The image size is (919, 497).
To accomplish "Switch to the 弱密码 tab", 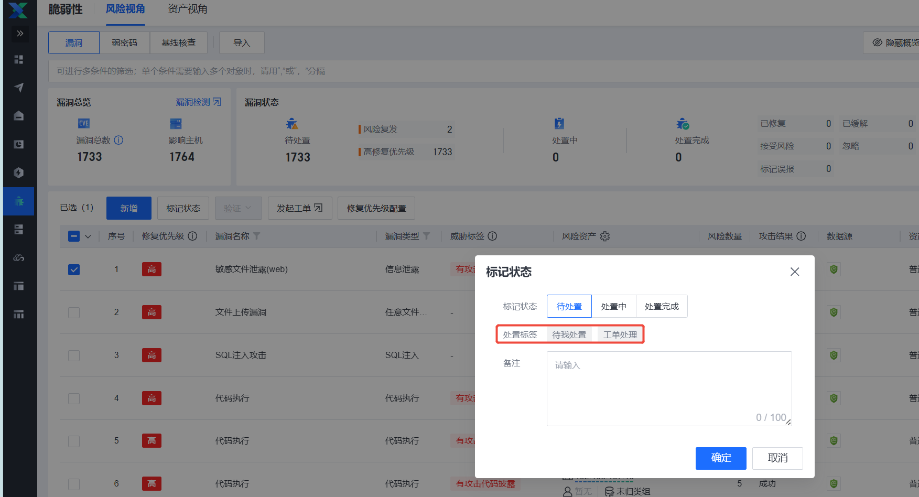I will point(124,42).
